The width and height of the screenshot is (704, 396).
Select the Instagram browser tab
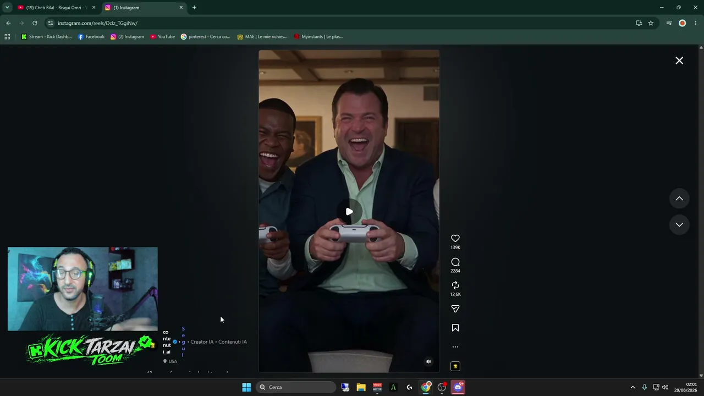tap(144, 8)
